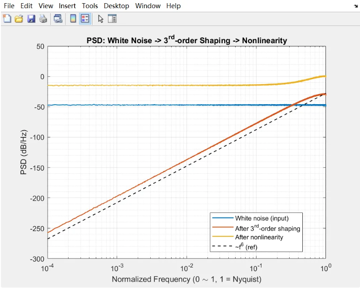The image size is (360, 288).
Task: Open the Edit menu
Action: coord(27,6)
